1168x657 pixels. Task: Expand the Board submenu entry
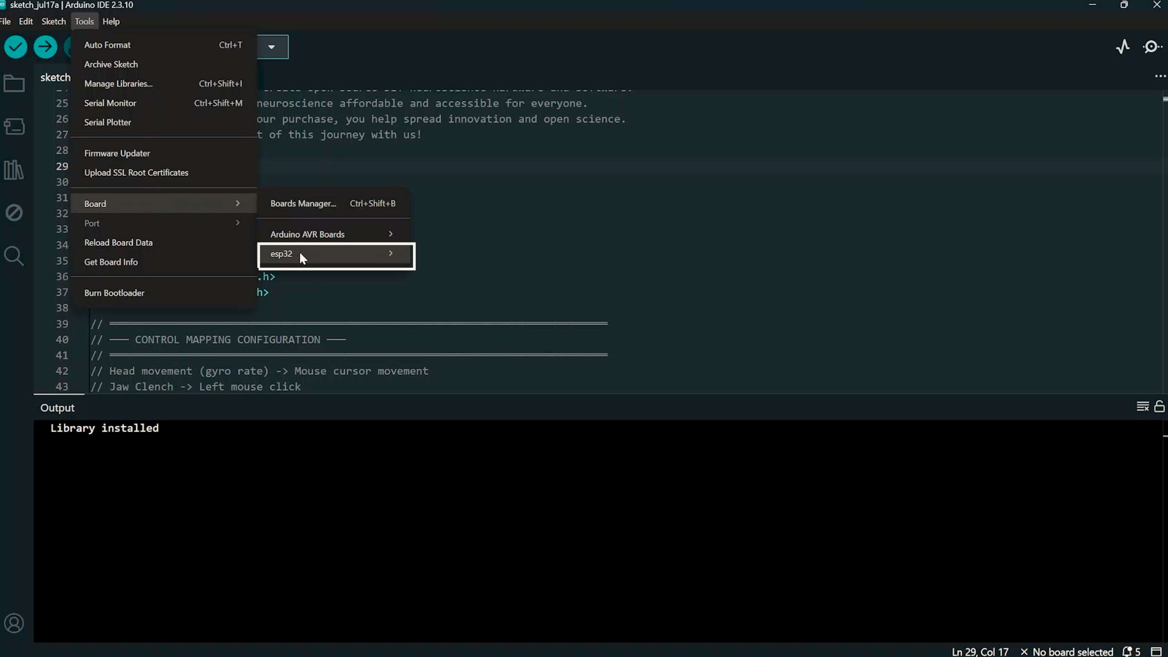tap(164, 203)
